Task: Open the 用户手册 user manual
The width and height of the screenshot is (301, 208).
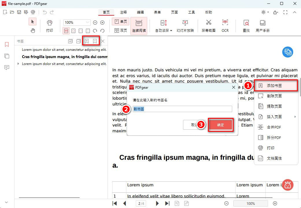Action: (263, 26)
